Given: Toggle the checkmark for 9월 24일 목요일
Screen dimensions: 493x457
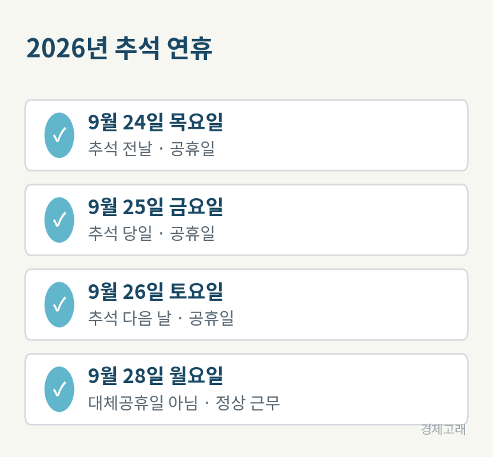Looking at the screenshot, I should pyautogui.click(x=59, y=135).
